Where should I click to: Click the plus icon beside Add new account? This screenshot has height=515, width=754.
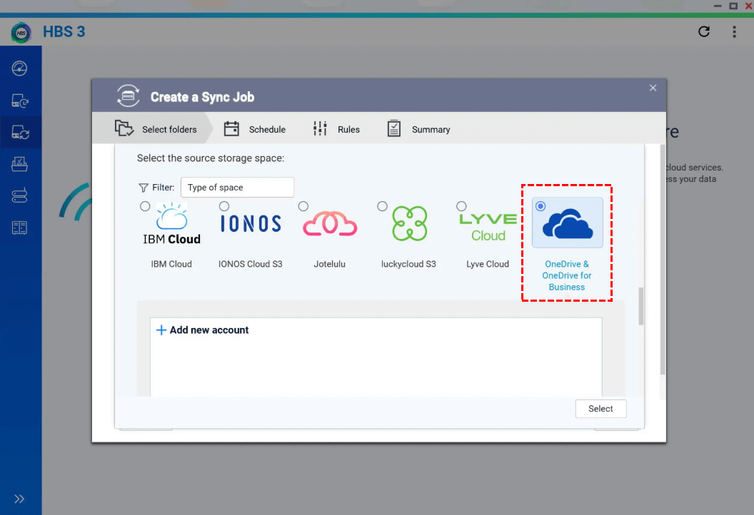click(x=161, y=330)
